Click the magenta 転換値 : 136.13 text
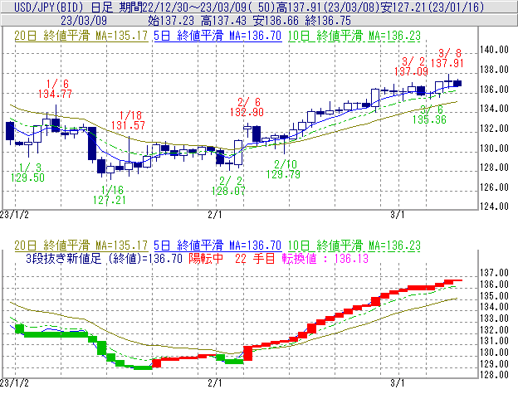This screenshot has width=518, height=394. 325,258
